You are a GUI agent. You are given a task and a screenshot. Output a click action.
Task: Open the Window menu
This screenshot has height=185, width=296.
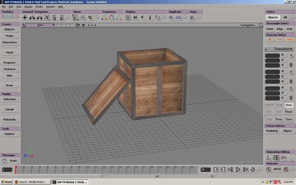(x=50, y=7)
